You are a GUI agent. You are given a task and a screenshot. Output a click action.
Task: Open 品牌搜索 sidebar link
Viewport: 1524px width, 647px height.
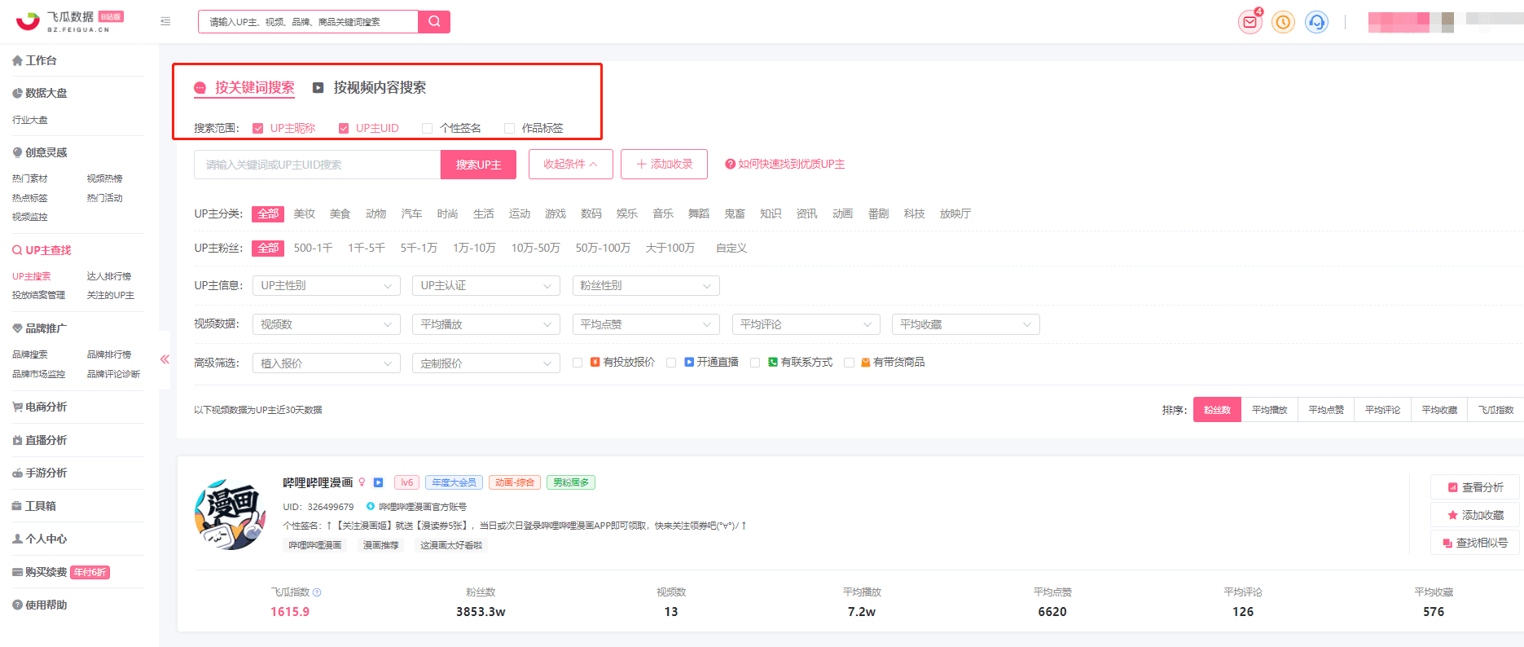click(30, 354)
